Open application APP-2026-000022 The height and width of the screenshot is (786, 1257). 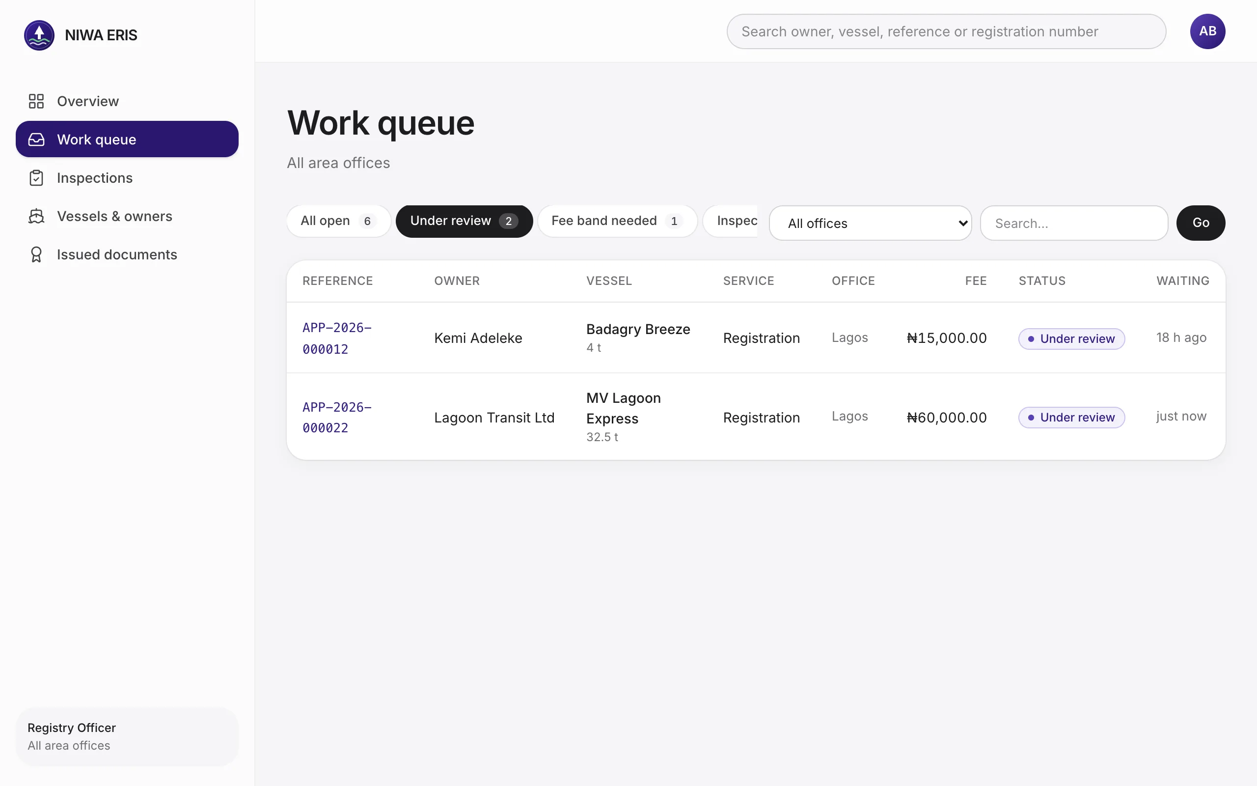tap(337, 418)
